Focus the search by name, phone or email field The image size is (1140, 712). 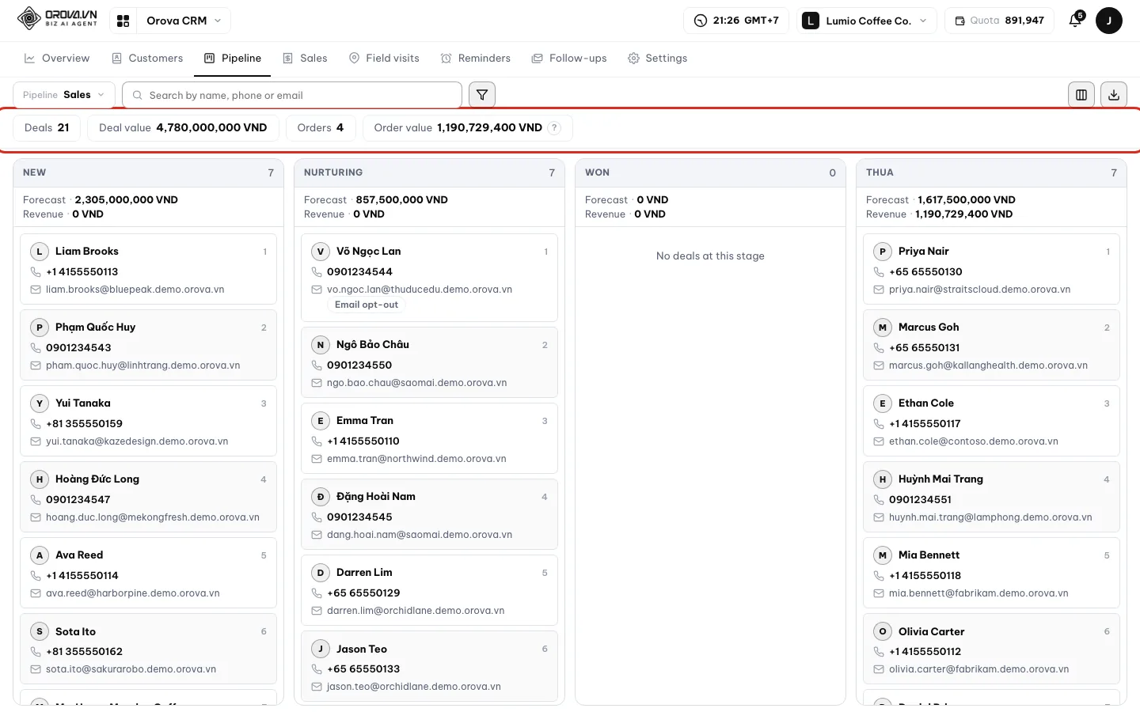(x=292, y=95)
